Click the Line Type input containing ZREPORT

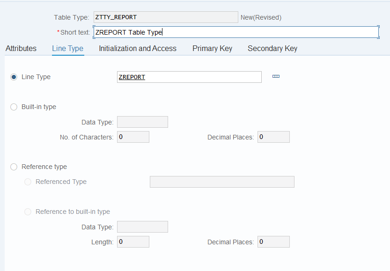tap(189, 76)
